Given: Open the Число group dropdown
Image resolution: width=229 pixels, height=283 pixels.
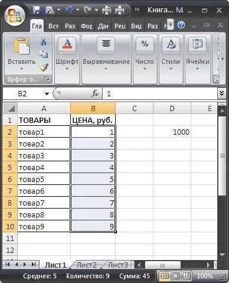Looking at the screenshot, I should (x=145, y=59).
